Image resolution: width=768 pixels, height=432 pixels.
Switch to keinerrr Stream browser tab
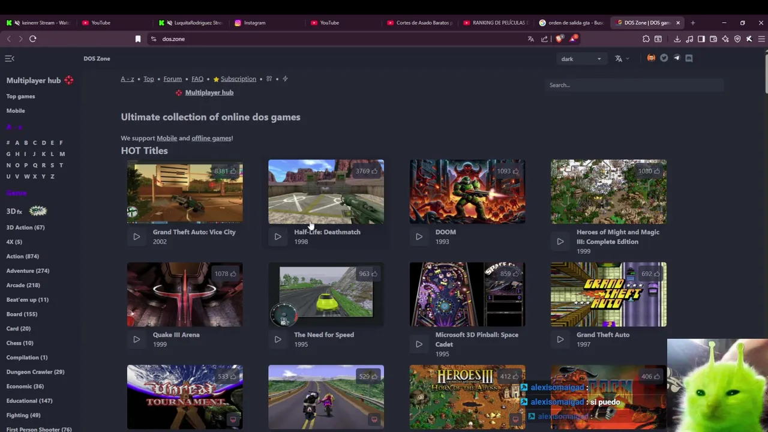click(39, 23)
